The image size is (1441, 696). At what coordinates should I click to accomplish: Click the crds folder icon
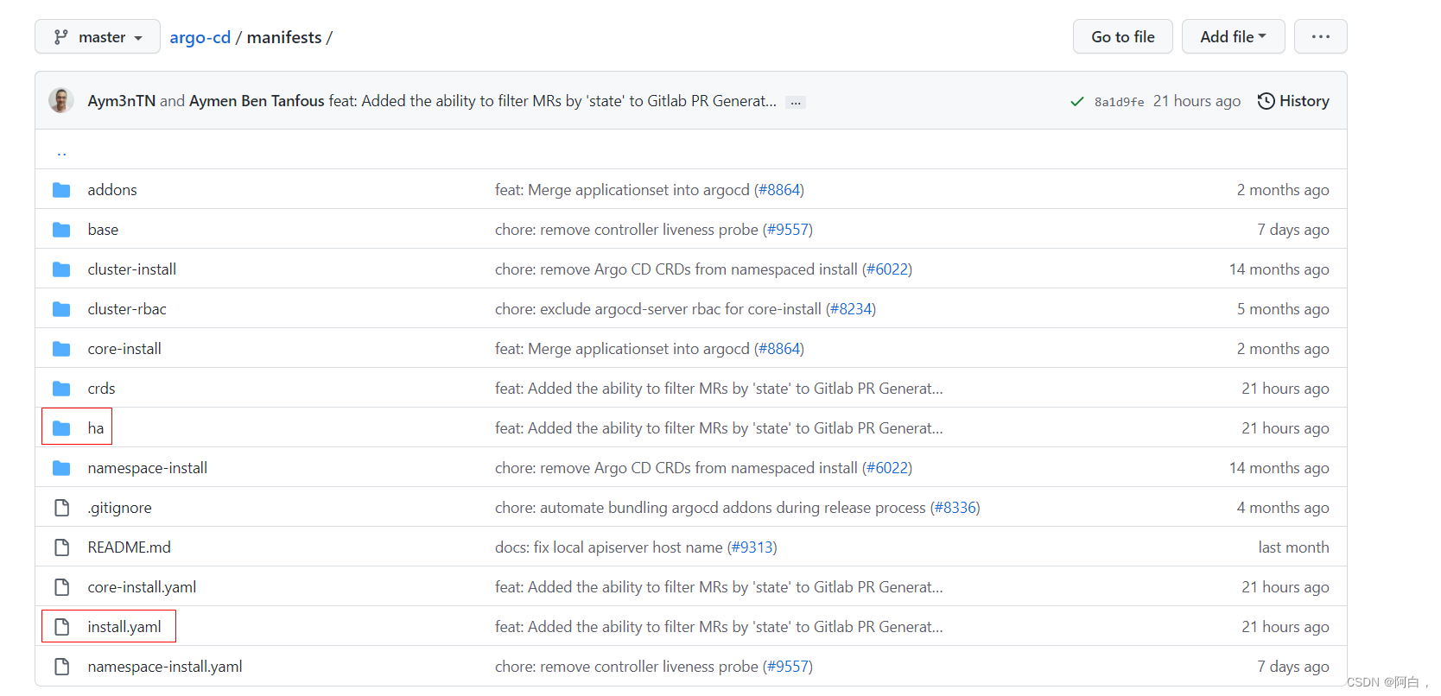tap(61, 389)
